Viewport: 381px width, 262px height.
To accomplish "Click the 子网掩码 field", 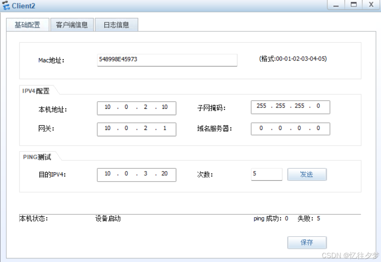I will coord(291,107).
